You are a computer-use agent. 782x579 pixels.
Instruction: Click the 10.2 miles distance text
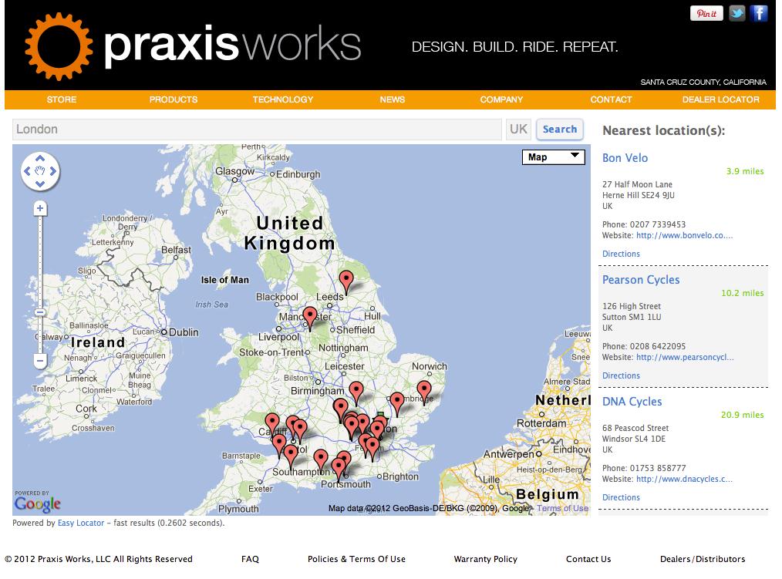[742, 293]
